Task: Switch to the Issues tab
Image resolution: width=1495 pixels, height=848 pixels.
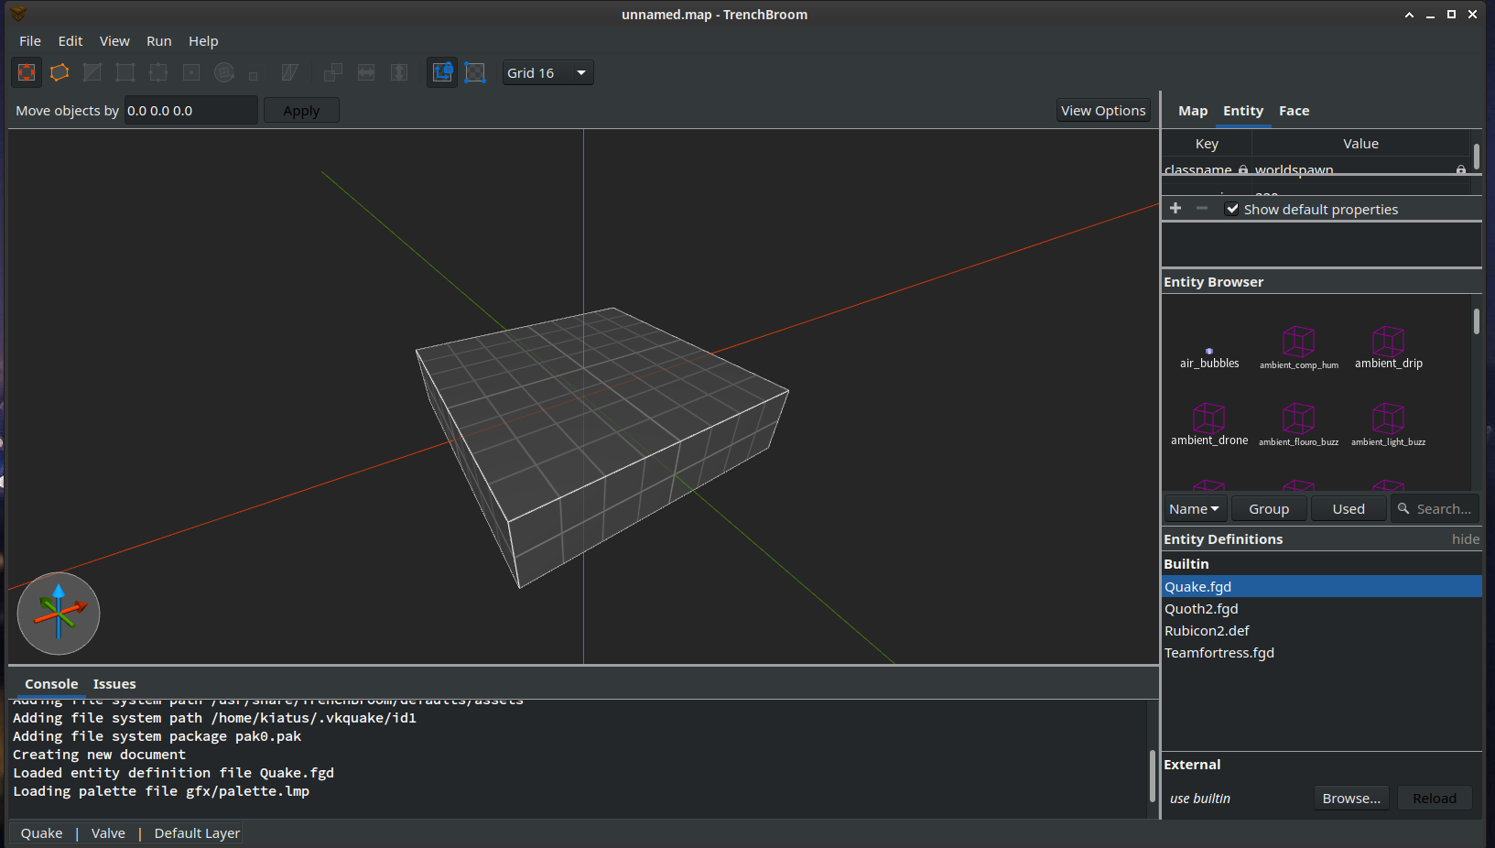Action: click(114, 684)
